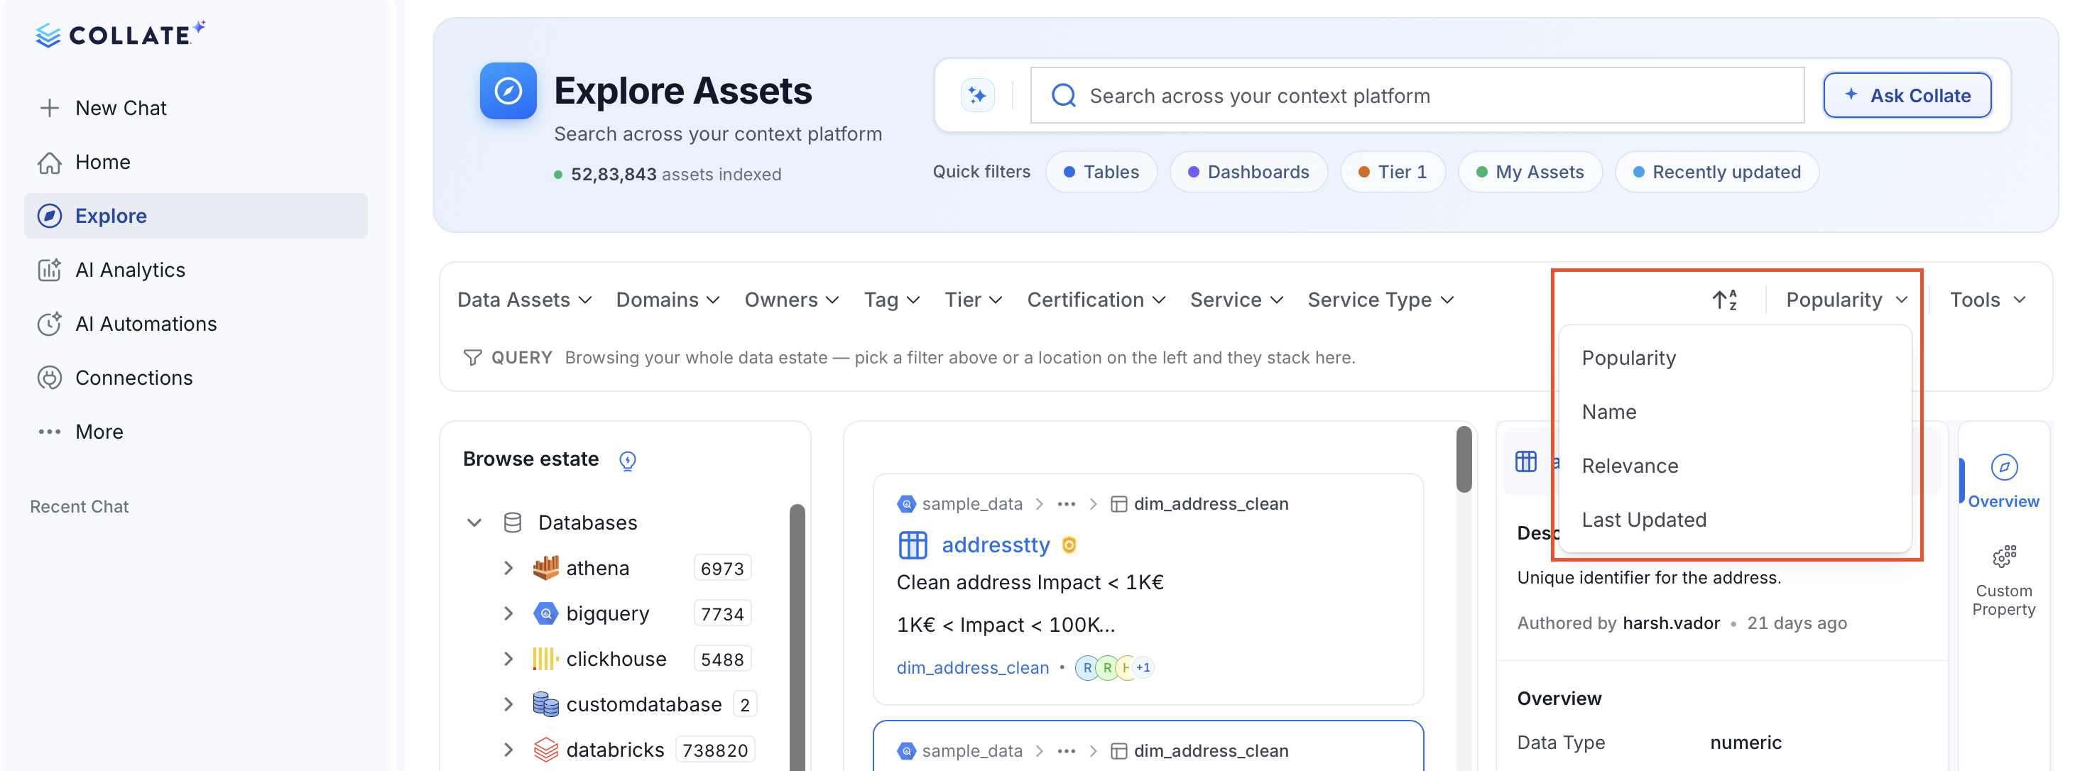Viewport: 2075px width, 771px height.
Task: Open the Domains filter dropdown
Action: point(668,300)
